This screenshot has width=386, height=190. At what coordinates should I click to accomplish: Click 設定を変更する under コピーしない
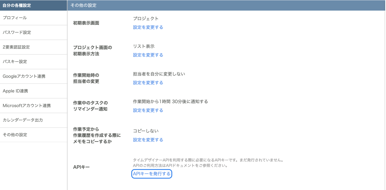pyautogui.click(x=148, y=140)
